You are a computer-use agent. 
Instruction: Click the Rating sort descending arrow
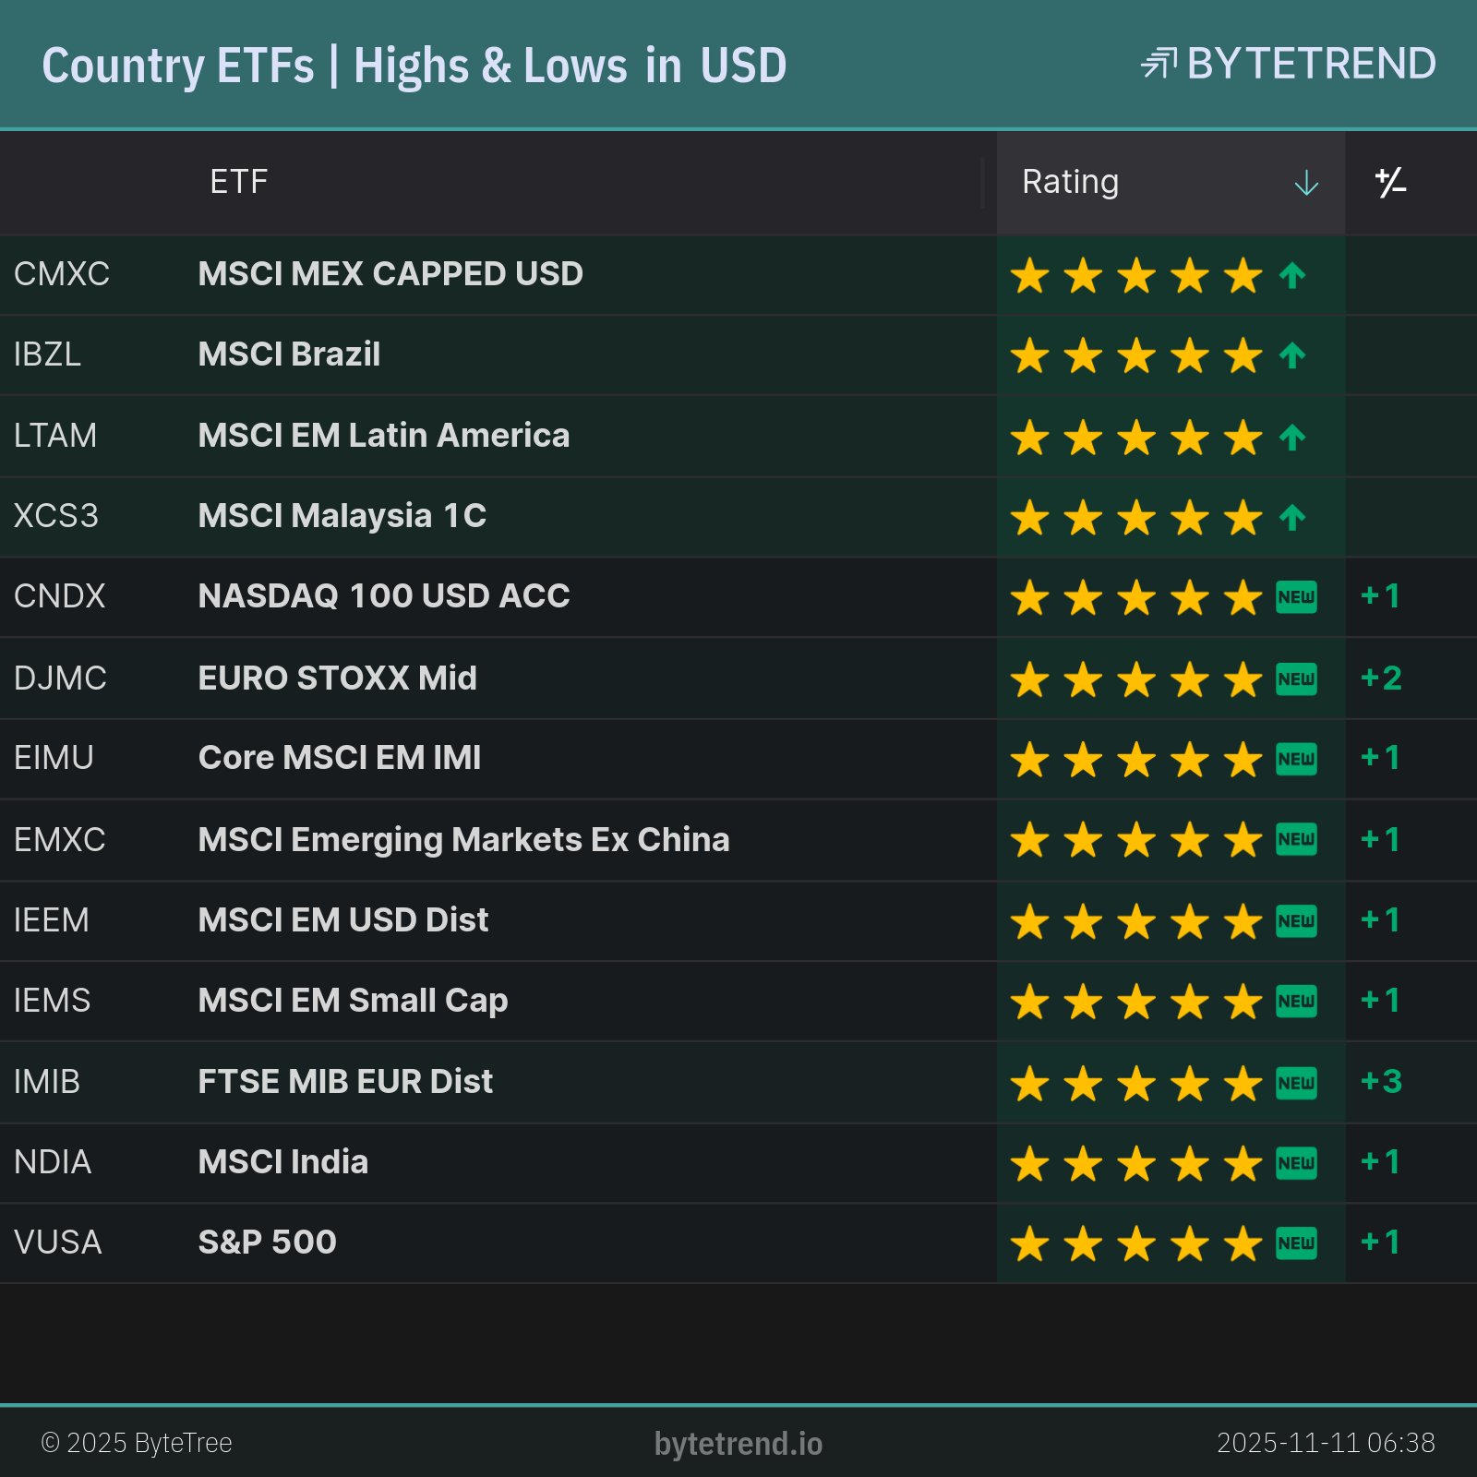(1306, 183)
